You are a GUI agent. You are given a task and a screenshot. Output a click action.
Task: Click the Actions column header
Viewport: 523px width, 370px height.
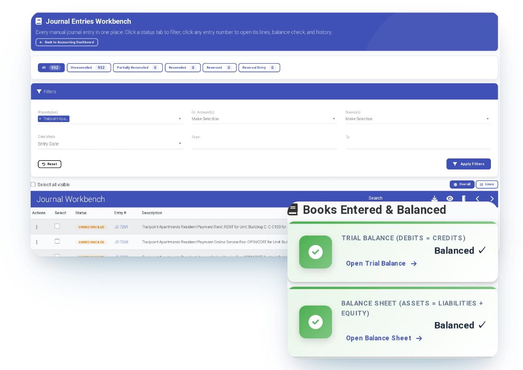pos(39,213)
